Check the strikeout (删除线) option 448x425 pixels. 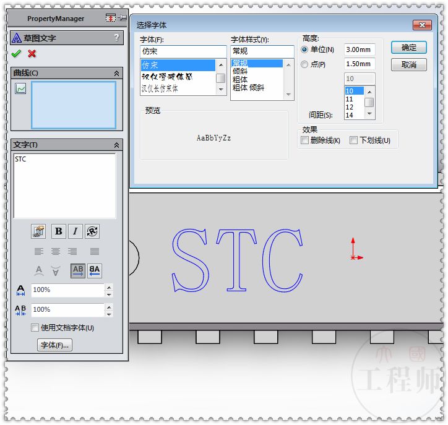click(305, 140)
